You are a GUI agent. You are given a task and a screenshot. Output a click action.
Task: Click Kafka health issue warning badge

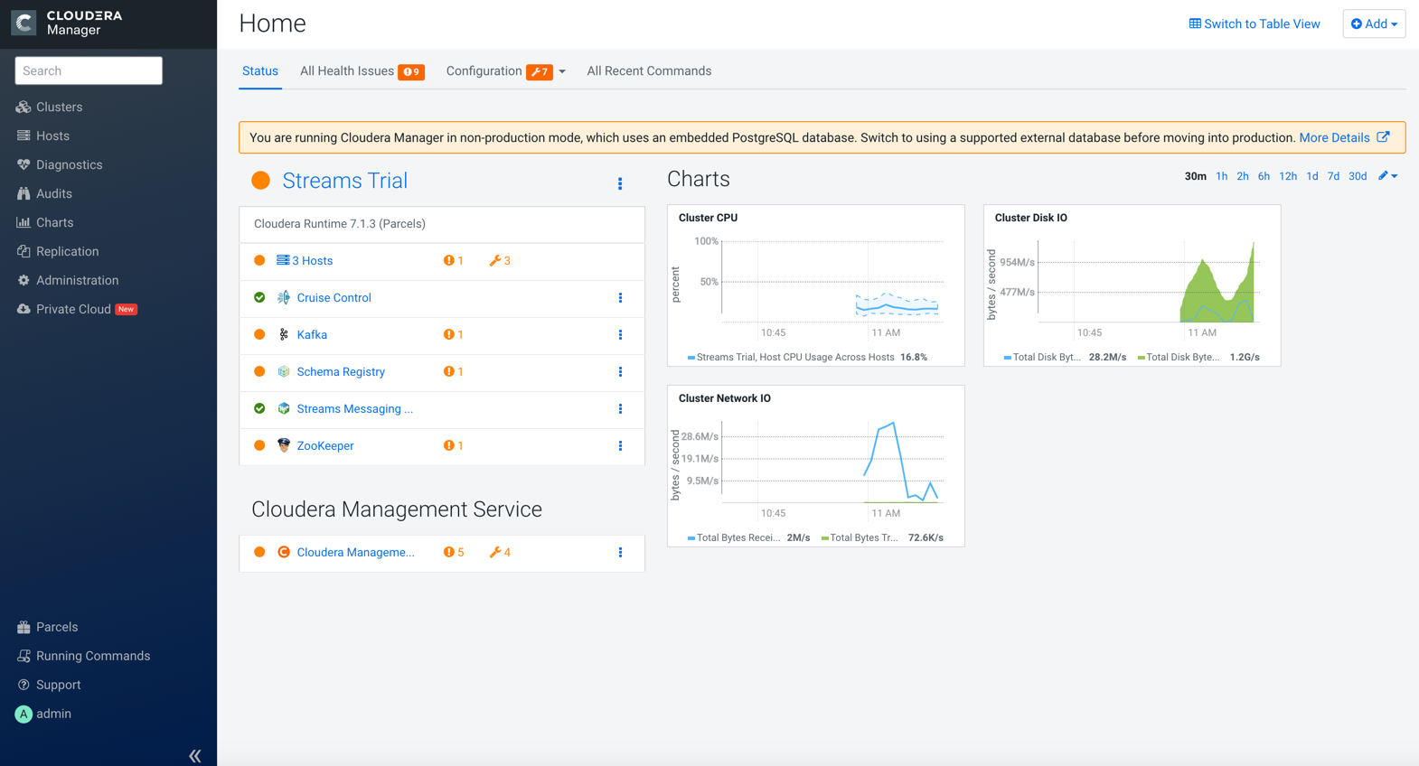[x=454, y=335]
